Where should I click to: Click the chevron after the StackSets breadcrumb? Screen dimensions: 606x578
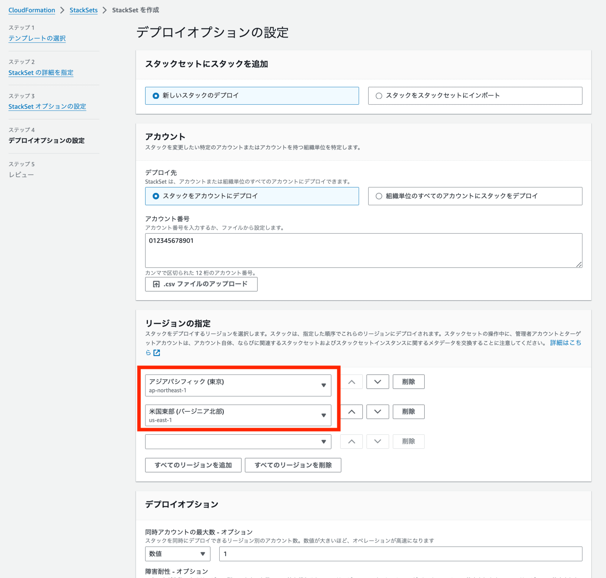tap(105, 10)
